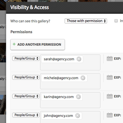Click empty area of michele's permission field

(70, 86)
